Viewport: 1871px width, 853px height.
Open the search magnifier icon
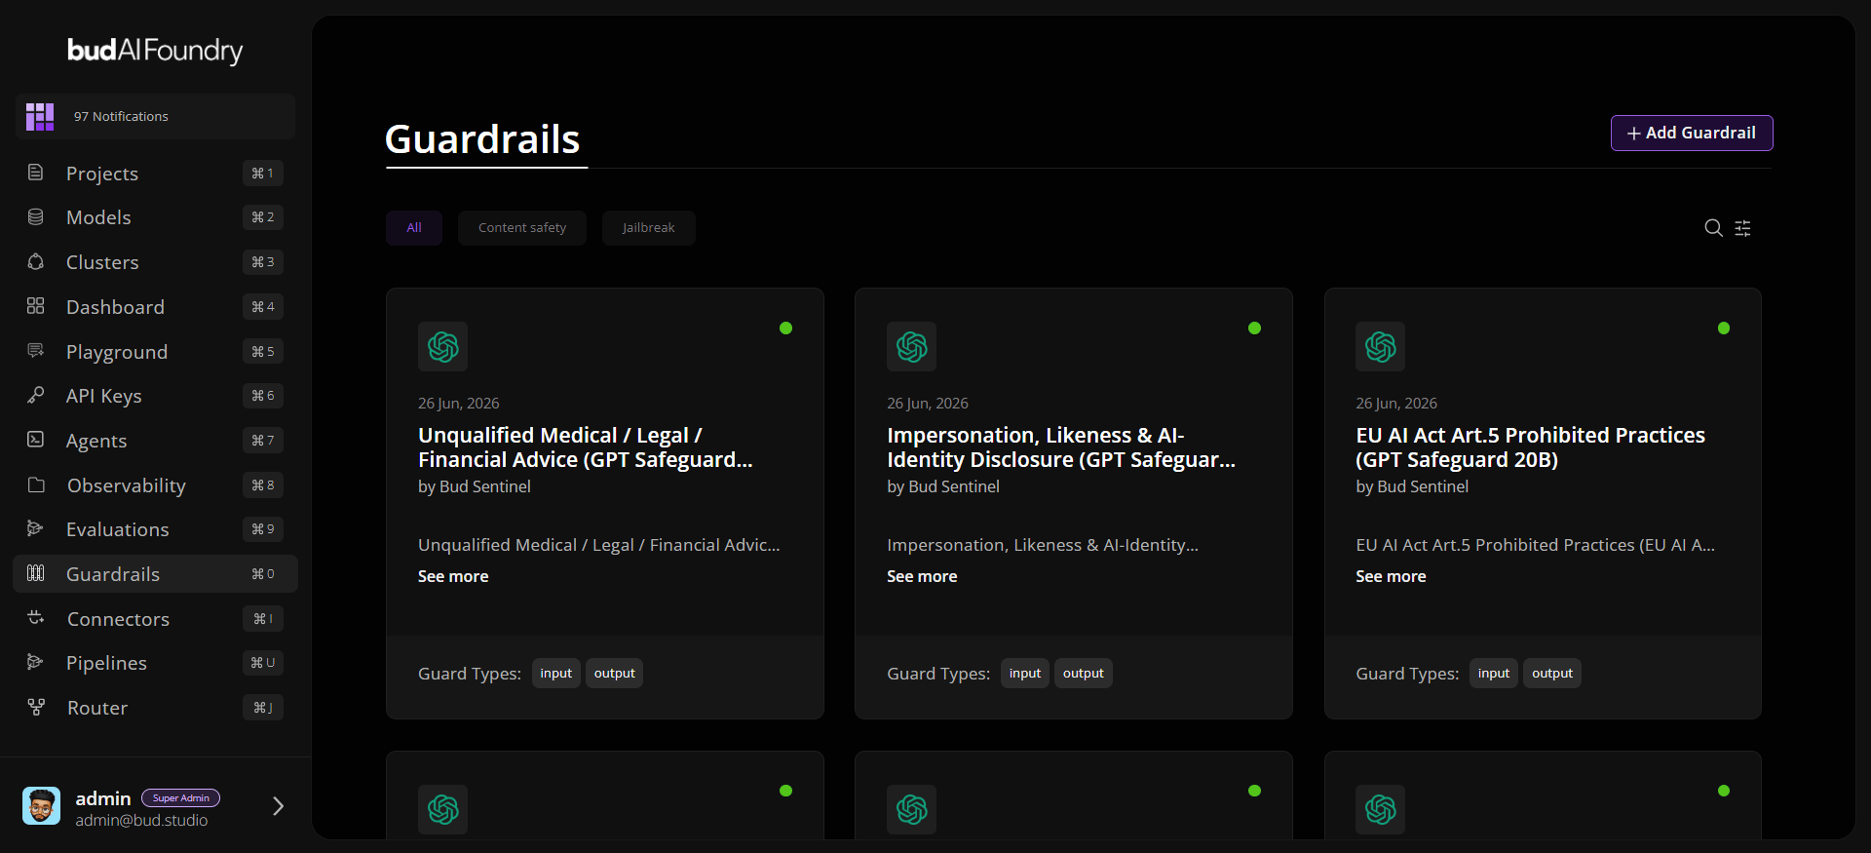[x=1713, y=228]
